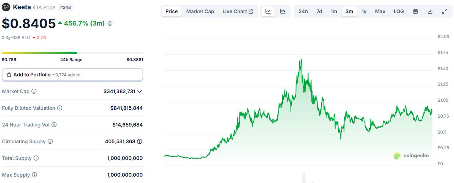Click the Total Supply 1,000,000,000 value

tap(125, 158)
